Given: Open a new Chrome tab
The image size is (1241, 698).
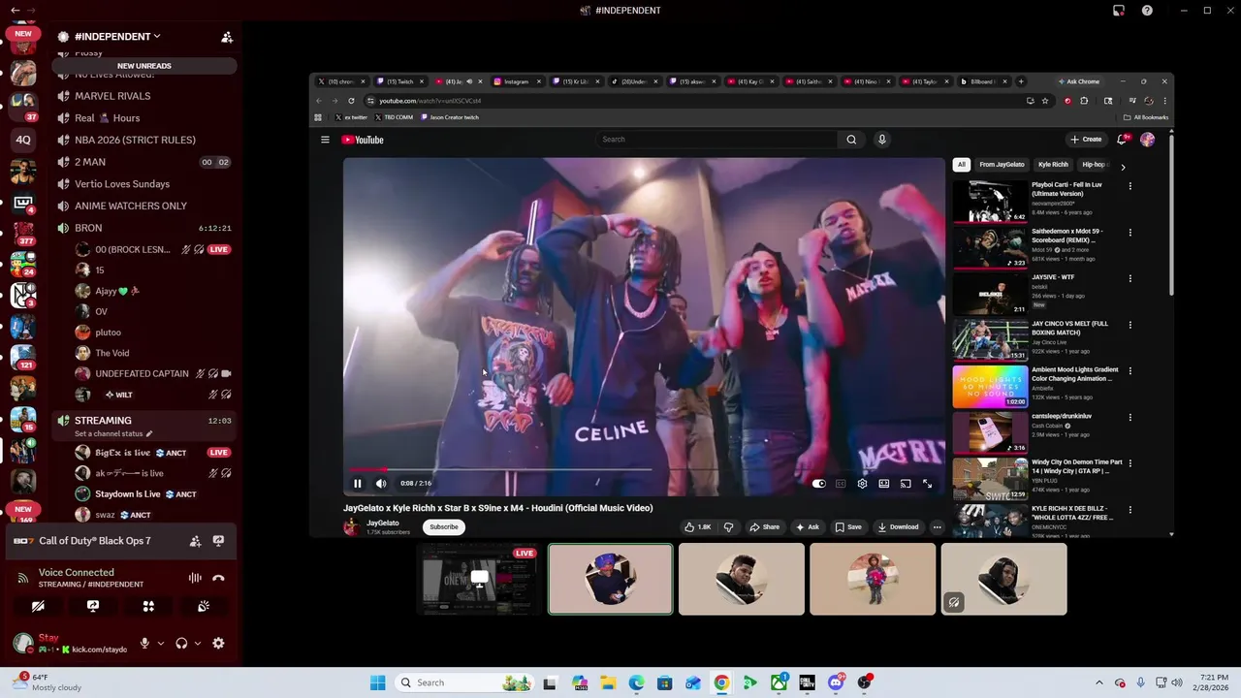Looking at the screenshot, I should point(1021,81).
